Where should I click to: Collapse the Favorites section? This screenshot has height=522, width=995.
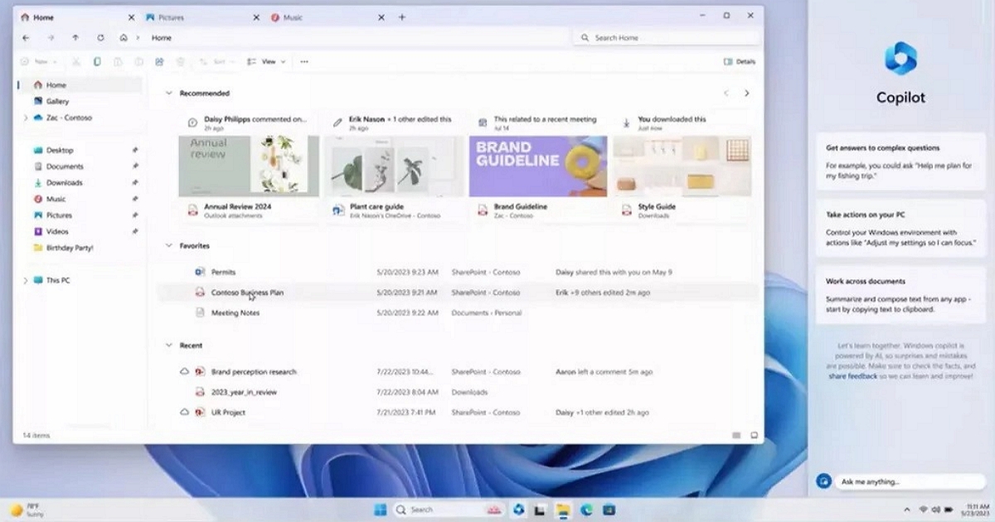click(x=169, y=246)
